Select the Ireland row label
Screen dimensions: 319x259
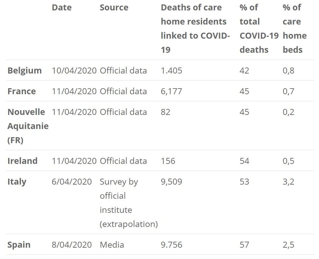[22, 161]
